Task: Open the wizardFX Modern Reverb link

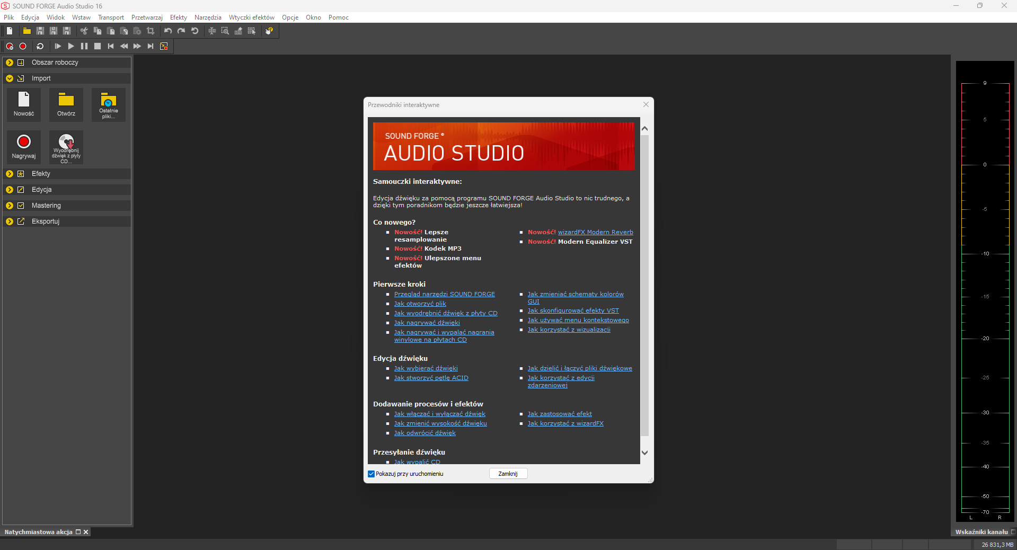Action: point(595,232)
